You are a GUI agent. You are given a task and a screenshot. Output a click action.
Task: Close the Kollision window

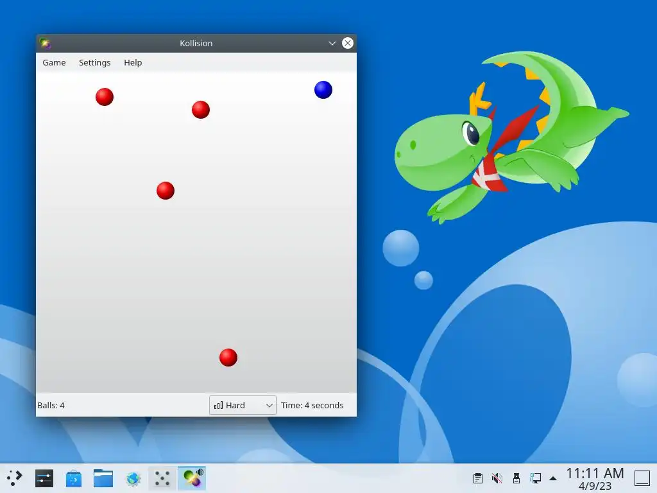(x=347, y=43)
